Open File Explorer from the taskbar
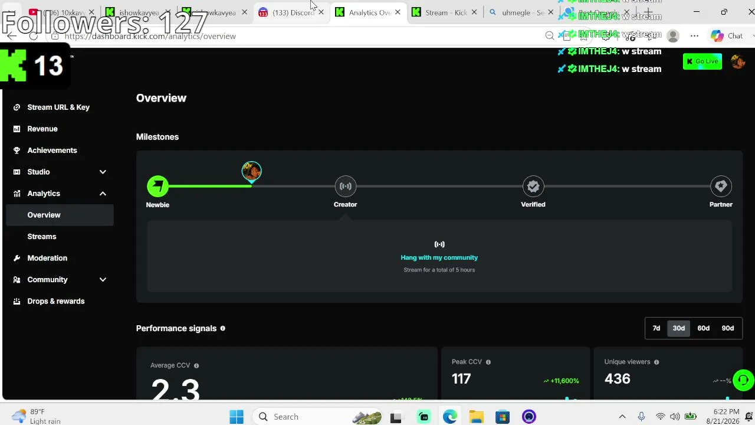The image size is (755, 425). click(476, 417)
